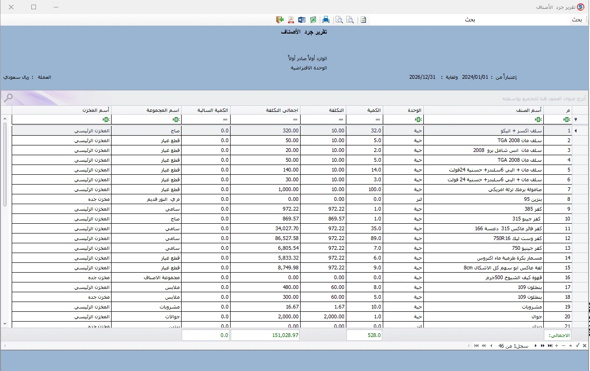590x371 pixels.
Task: Export the report to Word
Action: tap(302, 20)
